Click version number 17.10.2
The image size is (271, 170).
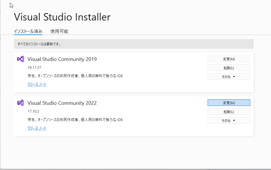[33, 111]
